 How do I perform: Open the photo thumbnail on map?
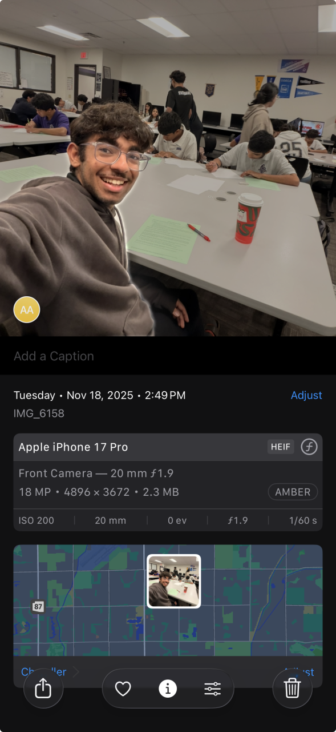pos(174,581)
